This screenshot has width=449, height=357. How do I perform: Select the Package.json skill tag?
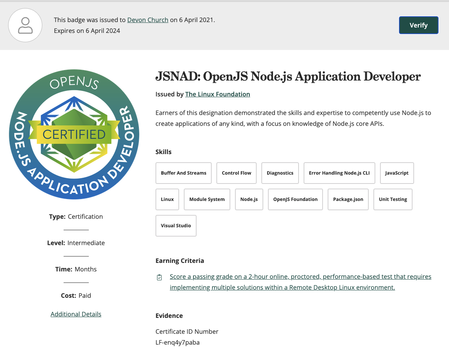pyautogui.click(x=348, y=199)
